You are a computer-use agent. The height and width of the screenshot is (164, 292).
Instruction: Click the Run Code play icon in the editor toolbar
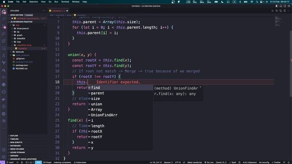(x=273, y=11)
